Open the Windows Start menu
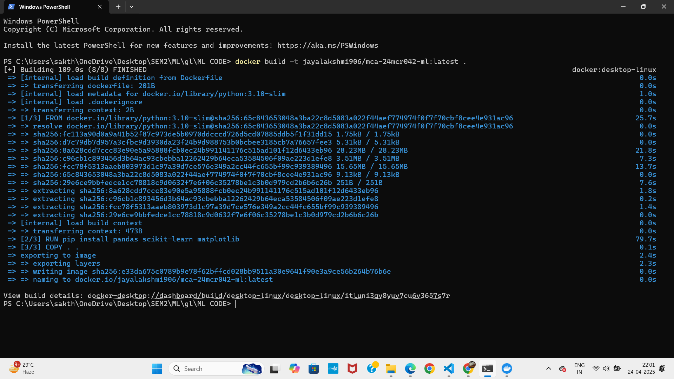The height and width of the screenshot is (379, 674). pos(157,368)
